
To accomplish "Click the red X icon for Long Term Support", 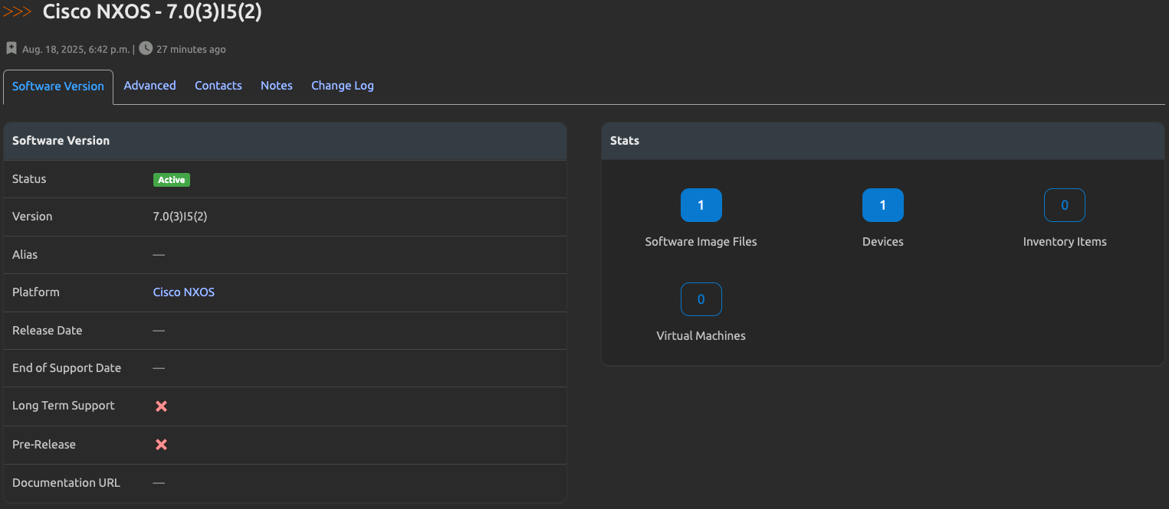I will pos(161,406).
